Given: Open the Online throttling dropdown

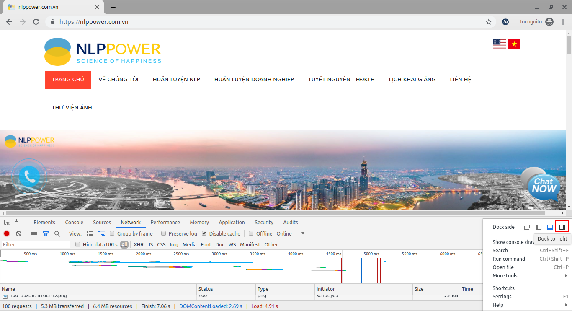Looking at the screenshot, I should coord(290,233).
